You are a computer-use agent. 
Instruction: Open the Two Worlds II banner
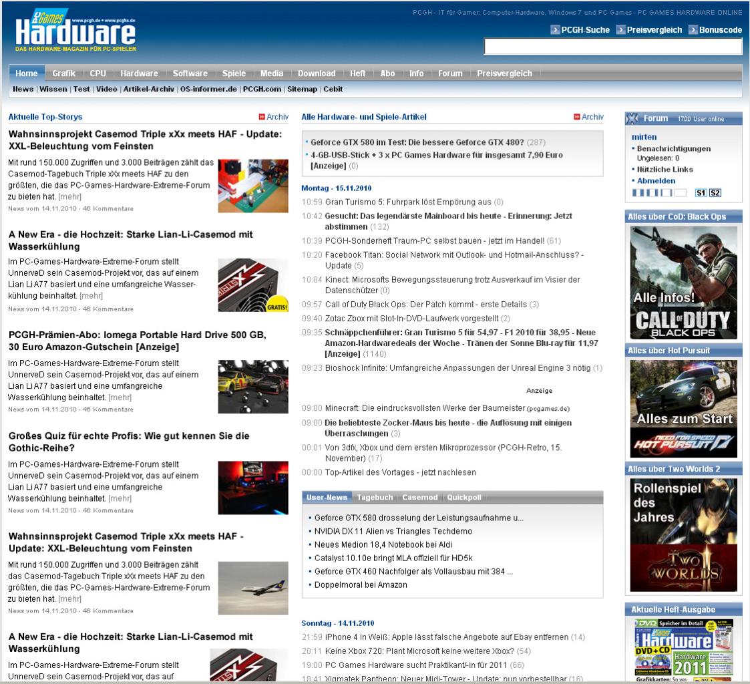[683, 535]
